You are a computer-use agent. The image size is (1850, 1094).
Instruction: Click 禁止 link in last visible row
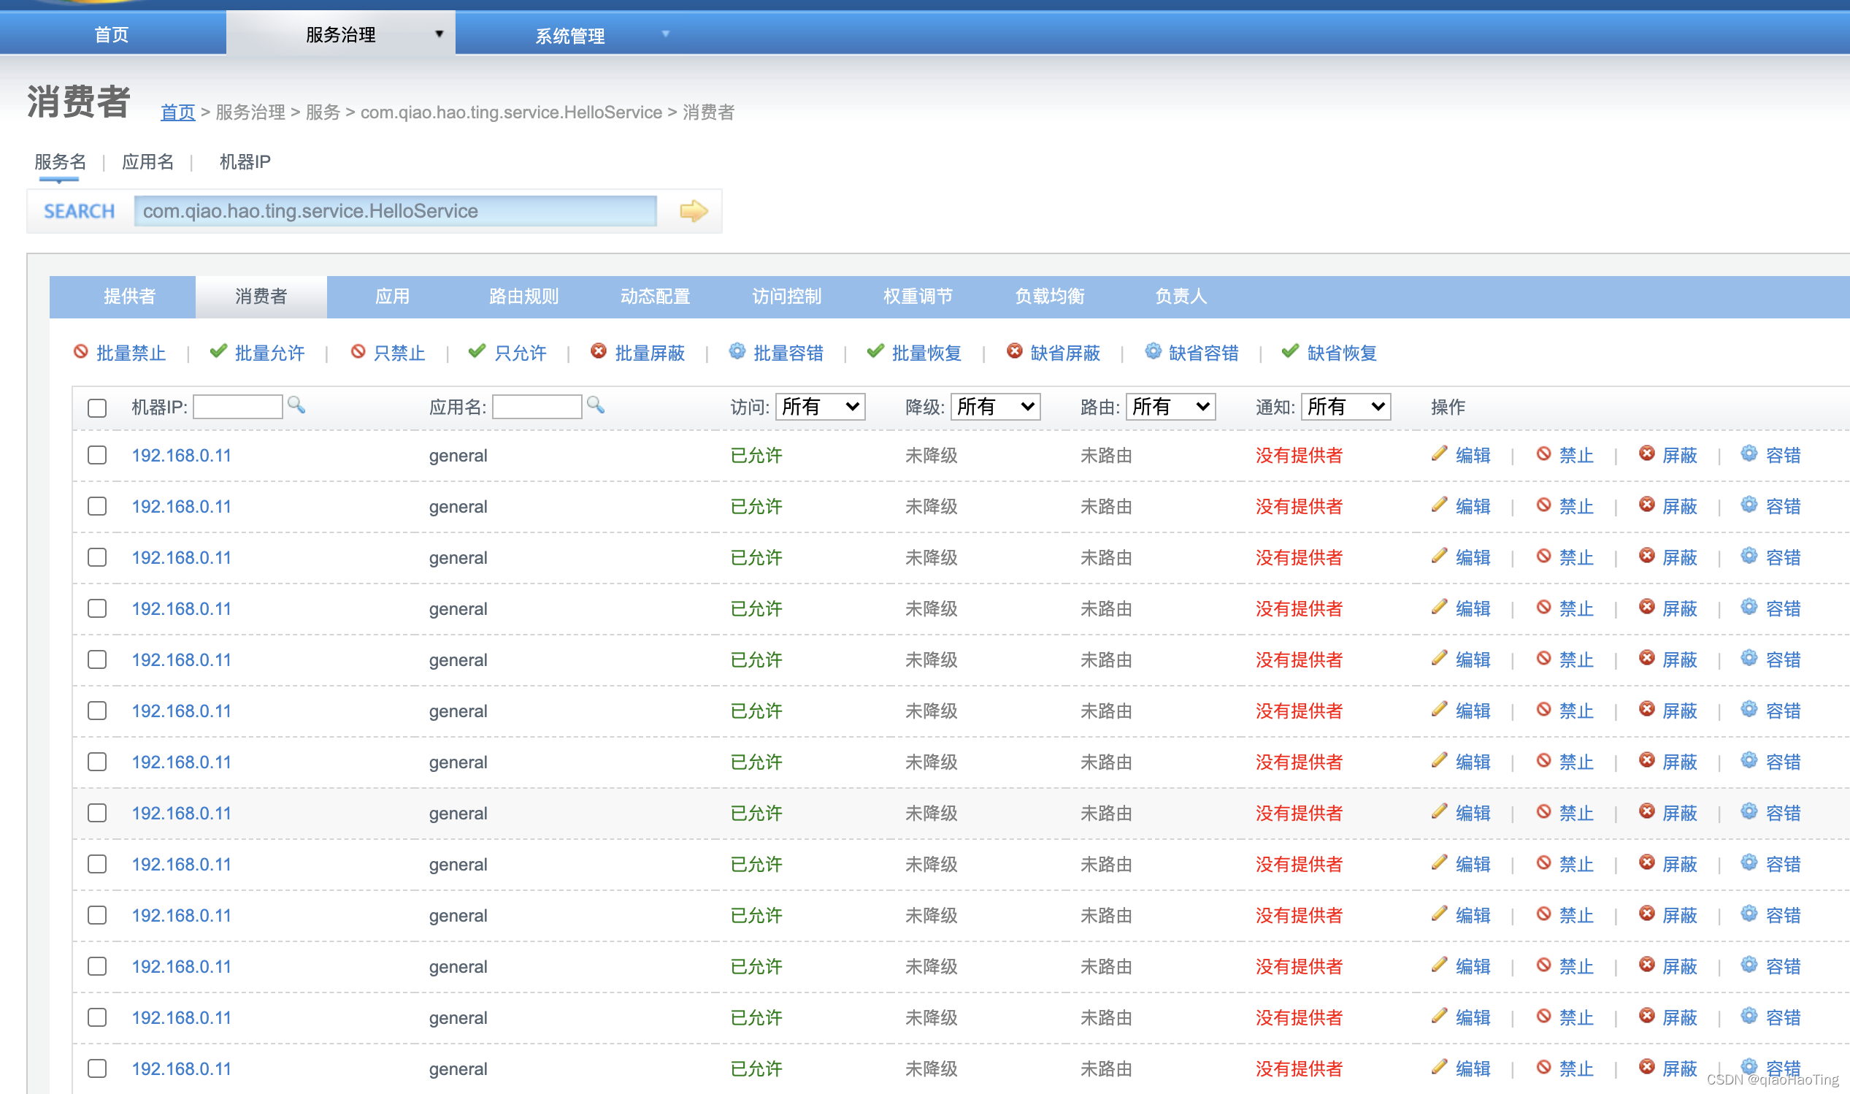pyautogui.click(x=1576, y=1068)
